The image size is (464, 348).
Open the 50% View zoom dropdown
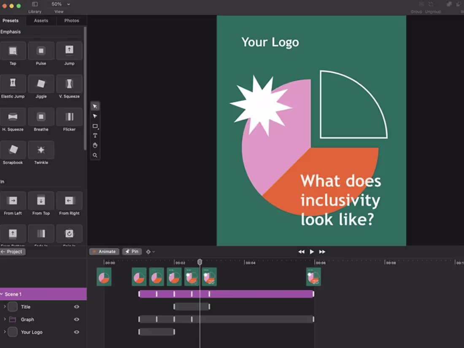(x=59, y=4)
